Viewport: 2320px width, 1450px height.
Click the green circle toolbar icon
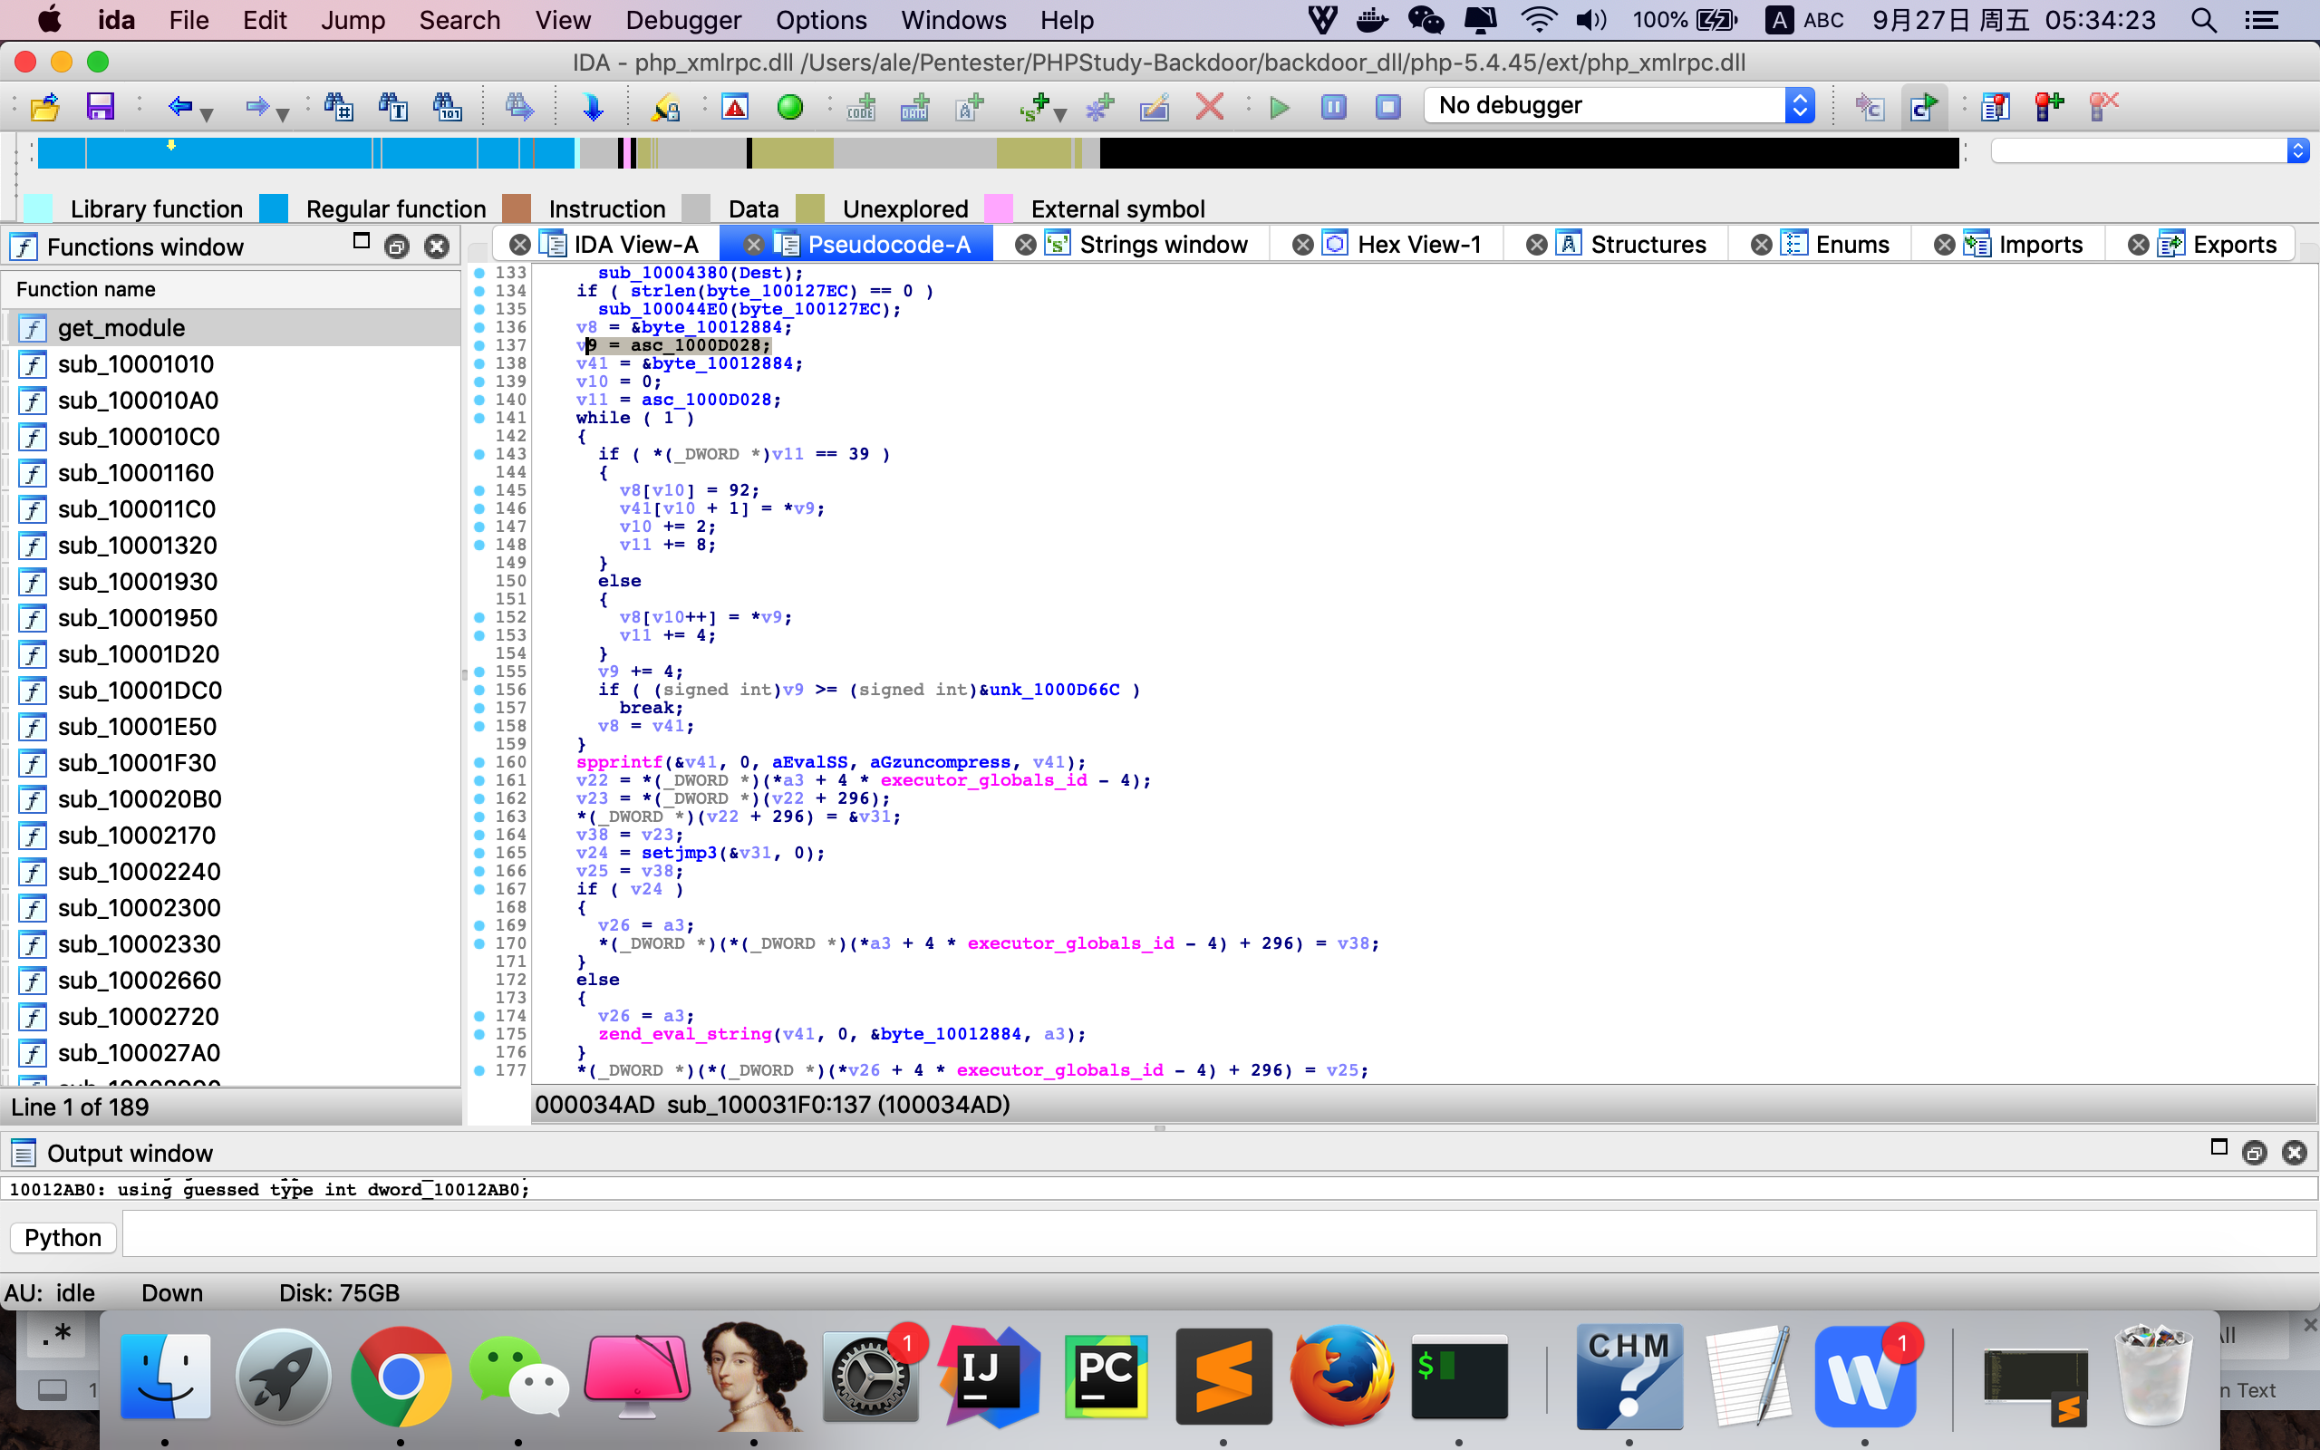click(x=790, y=106)
